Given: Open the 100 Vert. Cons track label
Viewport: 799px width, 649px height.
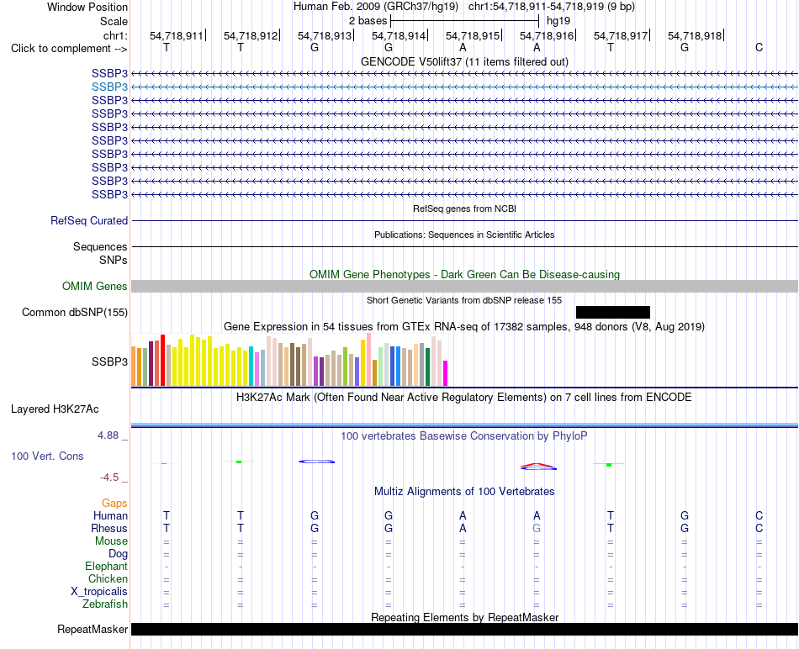Looking at the screenshot, I should pyautogui.click(x=47, y=456).
